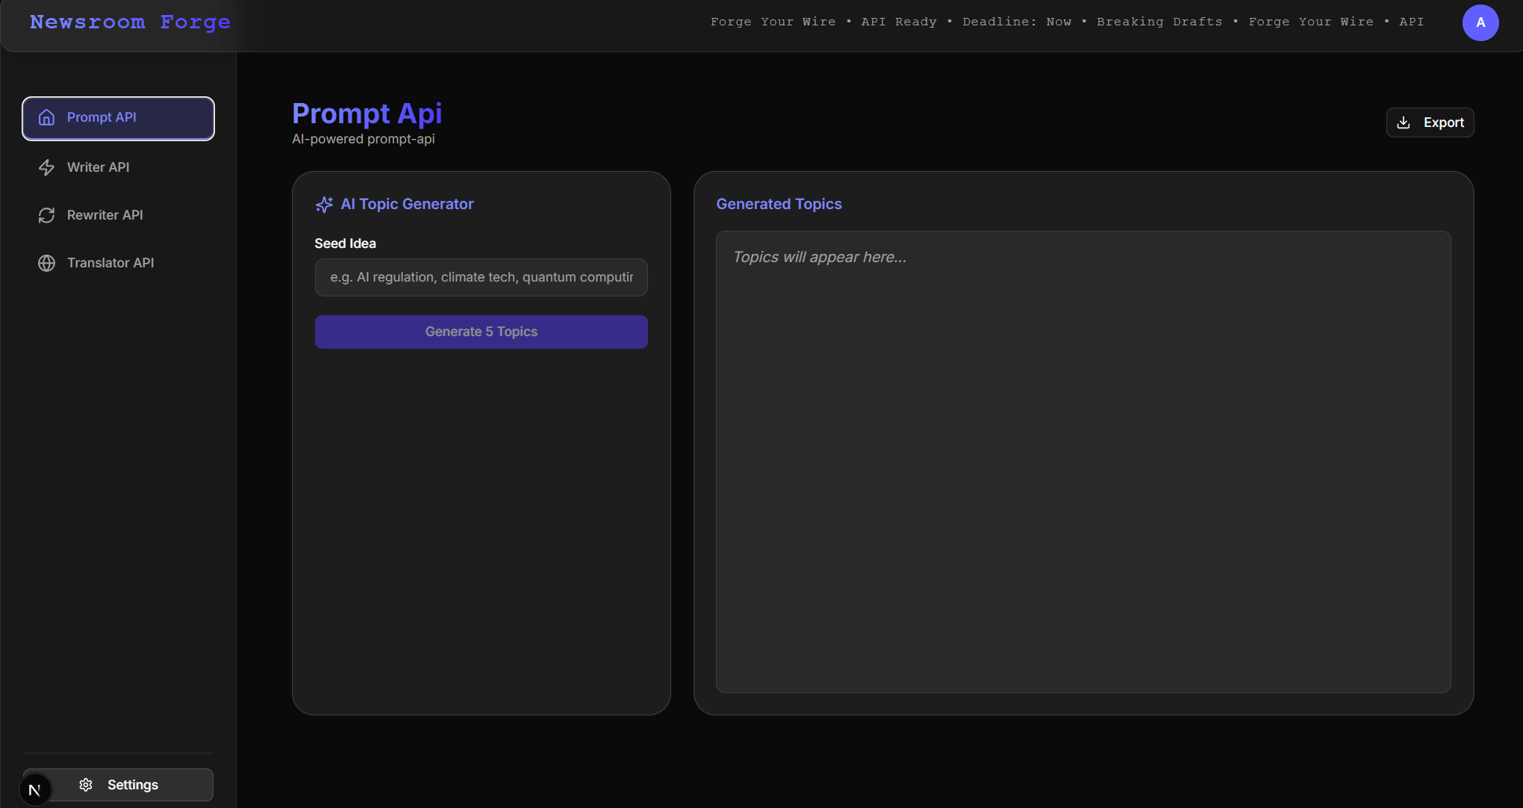The image size is (1523, 808).
Task: Click the Settings gear icon
Action: (x=86, y=785)
